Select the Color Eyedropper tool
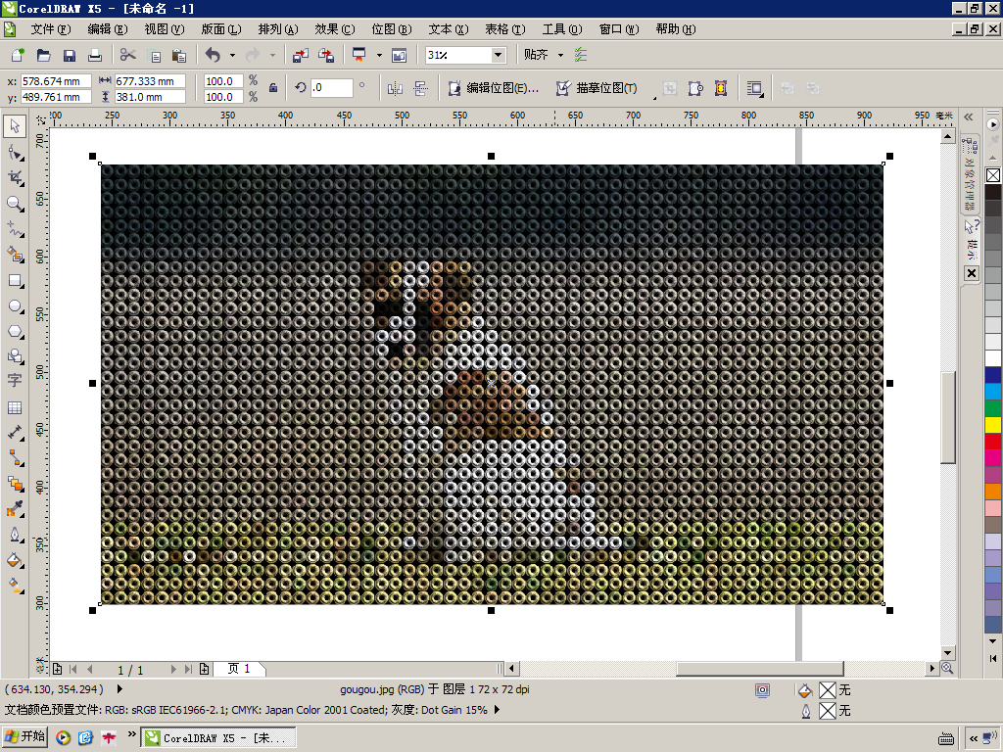Screen dimensions: 1003x752 tap(16, 509)
